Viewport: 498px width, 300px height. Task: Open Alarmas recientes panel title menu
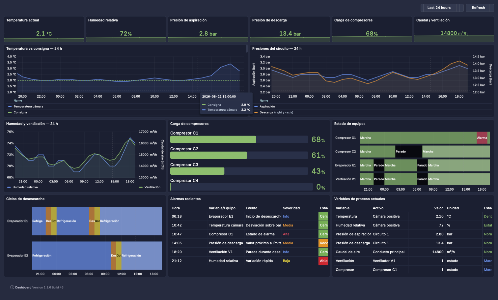(185, 199)
